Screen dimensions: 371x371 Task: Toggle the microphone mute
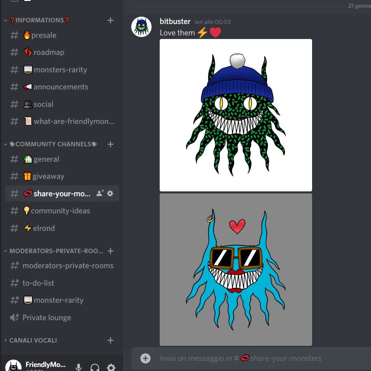click(x=78, y=367)
